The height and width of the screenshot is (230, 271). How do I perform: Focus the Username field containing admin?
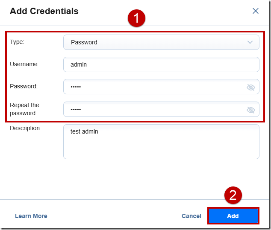pos(161,64)
